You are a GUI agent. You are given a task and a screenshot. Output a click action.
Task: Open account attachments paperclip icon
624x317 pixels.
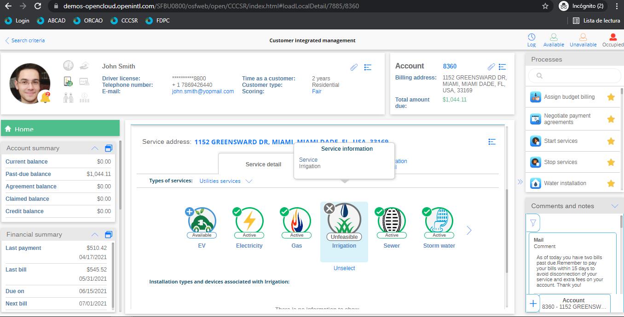491,67
